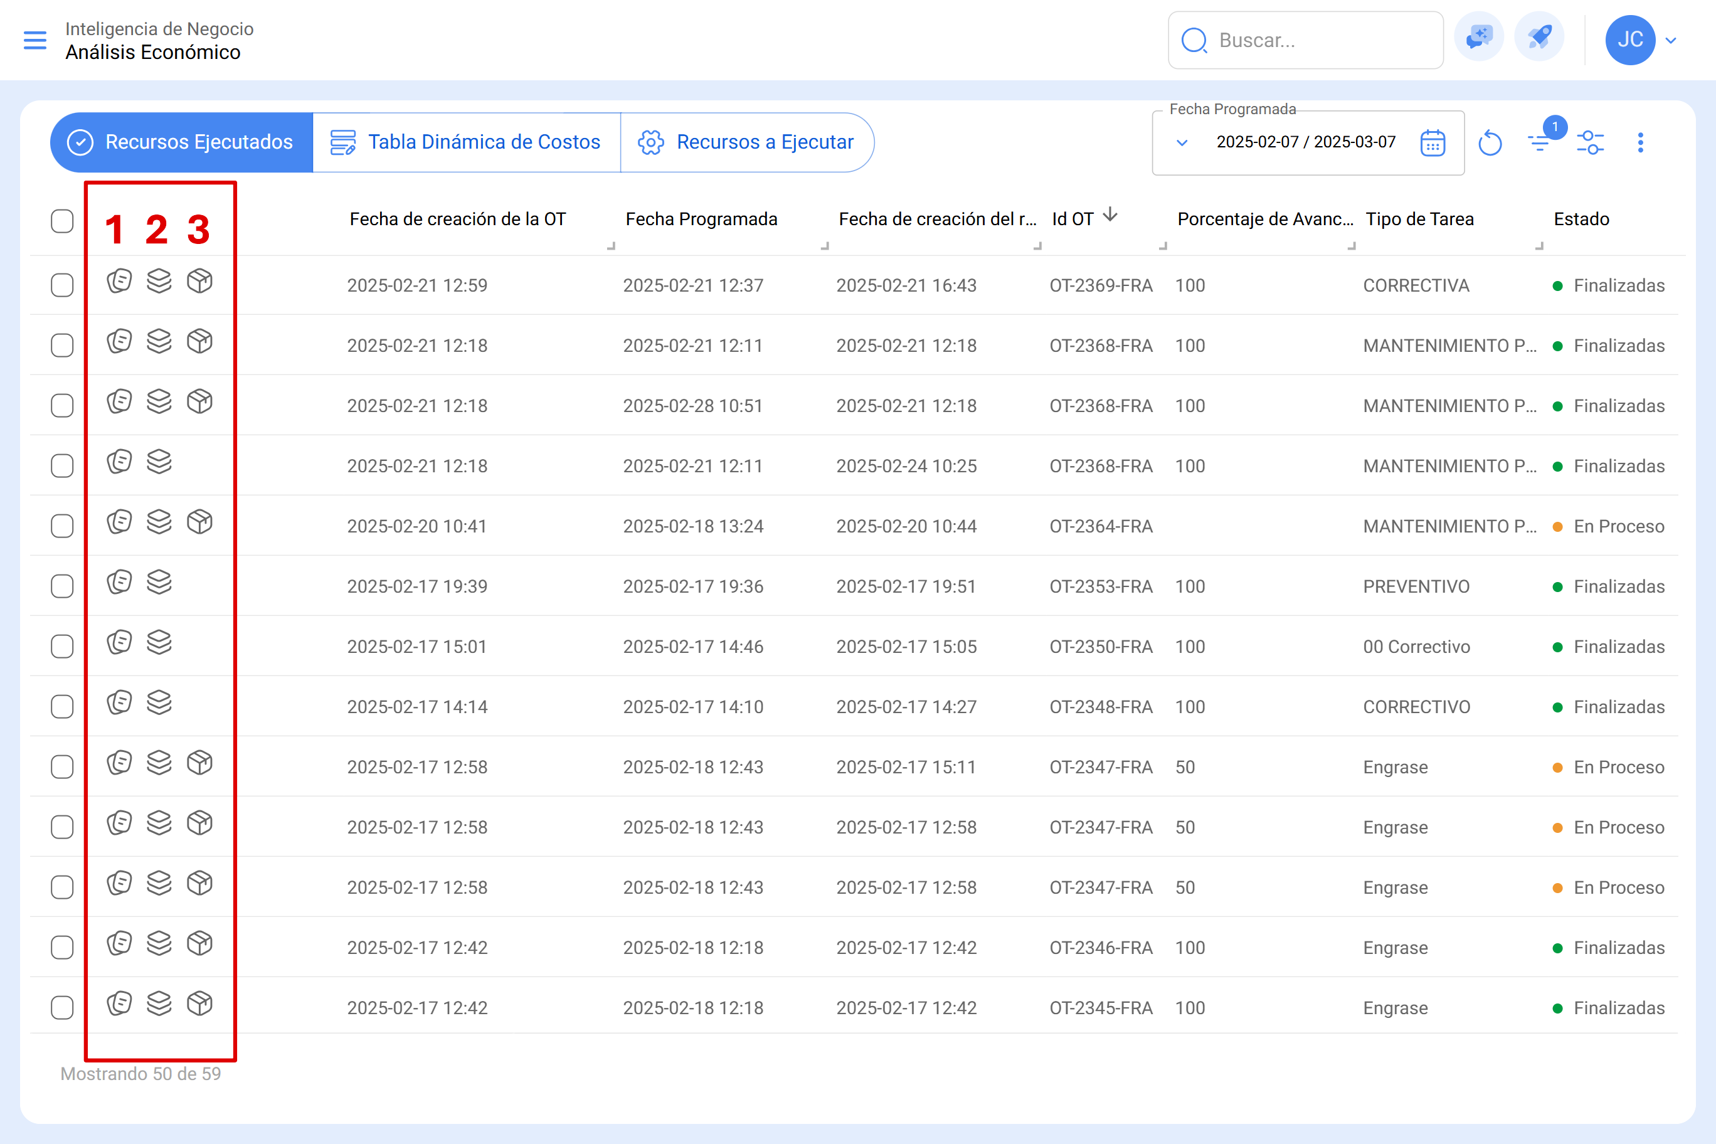Check the checkbox on the last Engrase row
The image size is (1716, 1144).
(x=62, y=1007)
